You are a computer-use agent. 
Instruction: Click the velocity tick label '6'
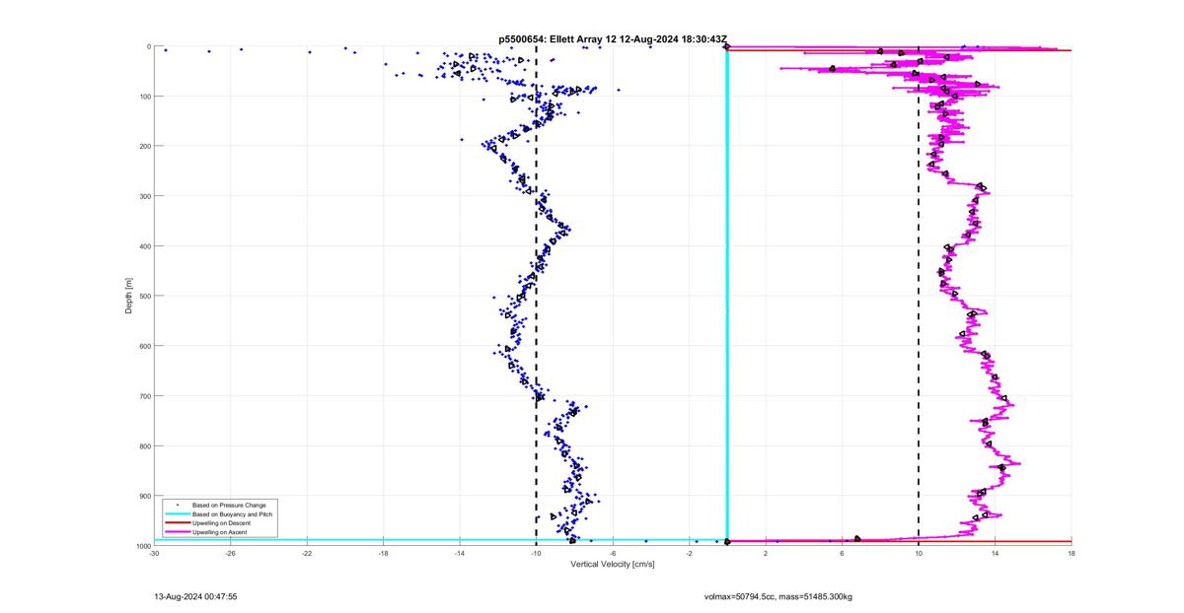pyautogui.click(x=842, y=554)
